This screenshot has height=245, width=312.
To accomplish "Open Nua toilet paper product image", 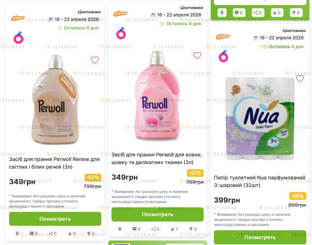I will coord(260,119).
